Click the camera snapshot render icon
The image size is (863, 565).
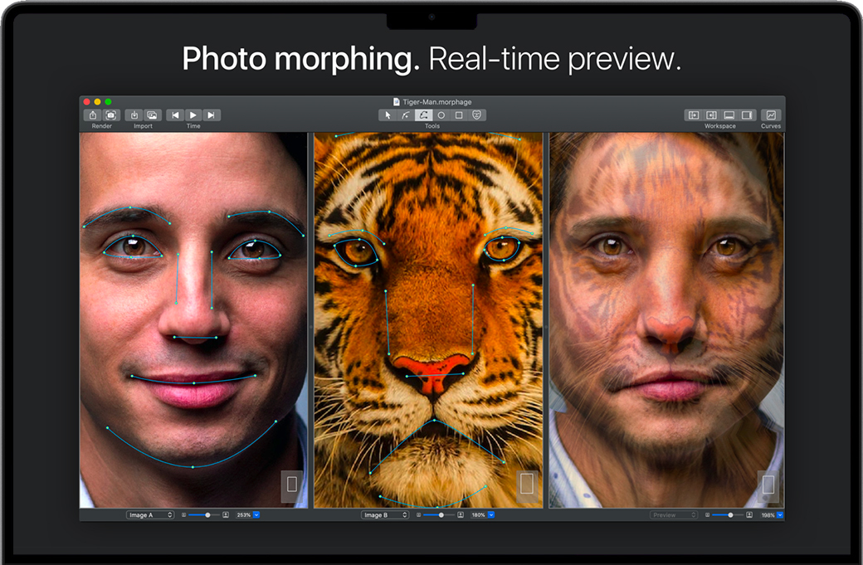(110, 115)
